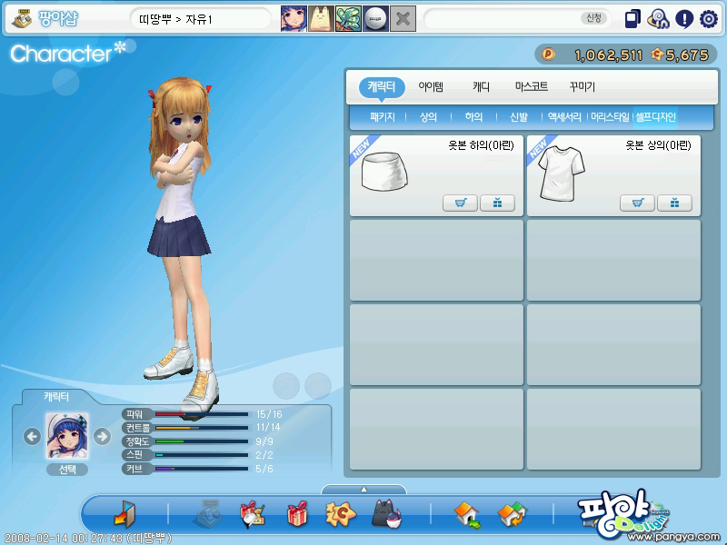Gift the 옷본 하의(아린) item
The image size is (727, 545).
coord(497,203)
